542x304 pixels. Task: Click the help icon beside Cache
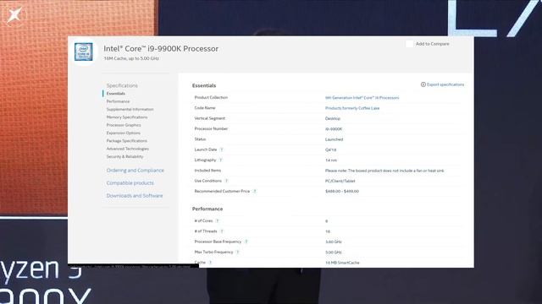[x=210, y=263]
